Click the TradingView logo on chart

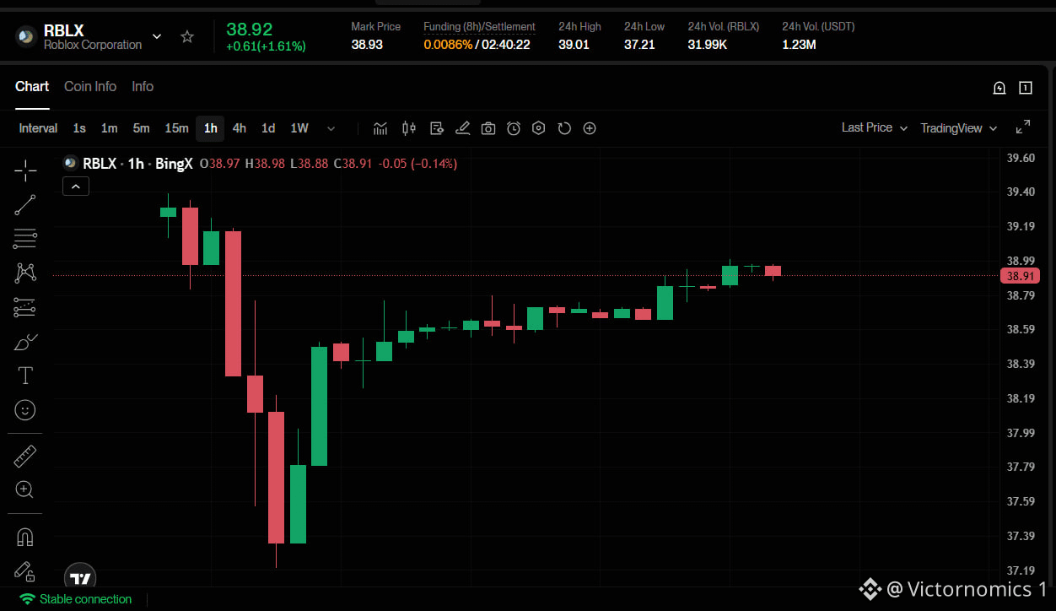[x=80, y=576]
